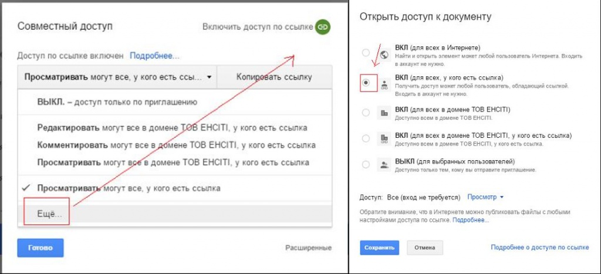Choose checked Просматривать могут все, у кого есть ссылка
Screen dimensions: 601x274
point(175,188)
